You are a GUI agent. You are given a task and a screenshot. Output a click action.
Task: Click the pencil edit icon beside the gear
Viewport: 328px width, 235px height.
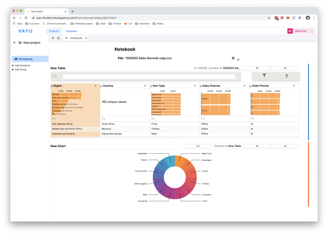click(238, 59)
